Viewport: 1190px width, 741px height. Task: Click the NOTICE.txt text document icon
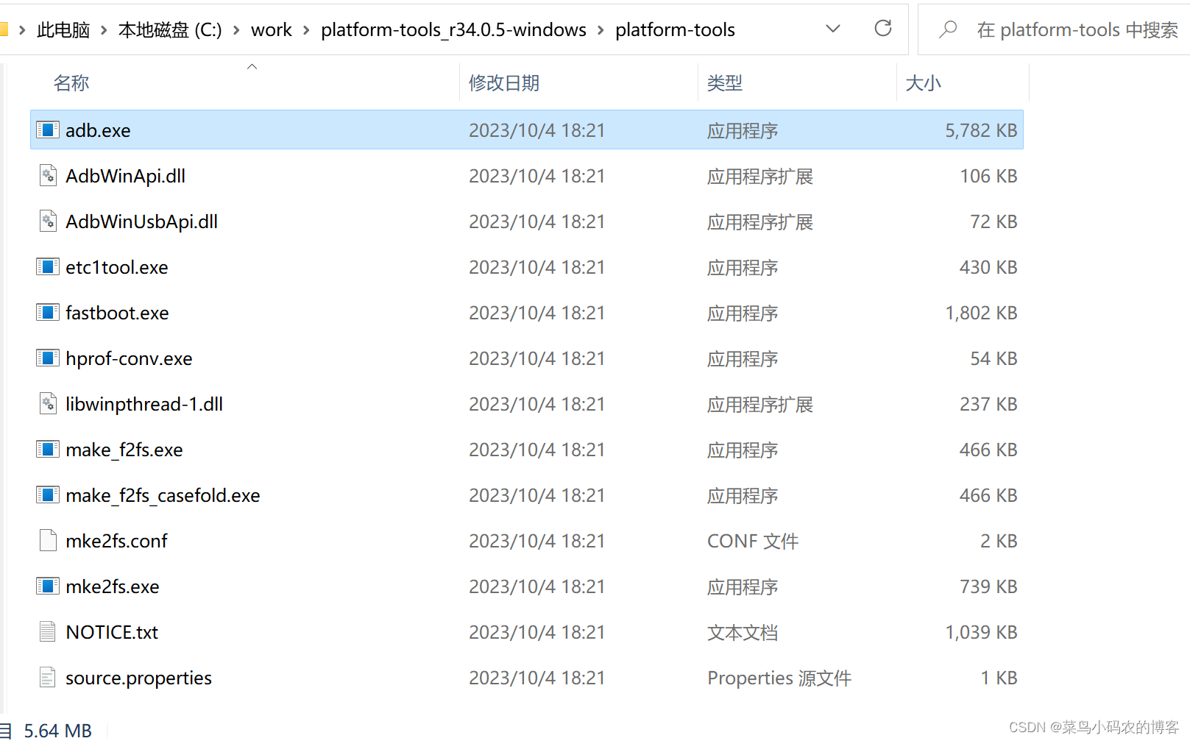click(x=48, y=632)
